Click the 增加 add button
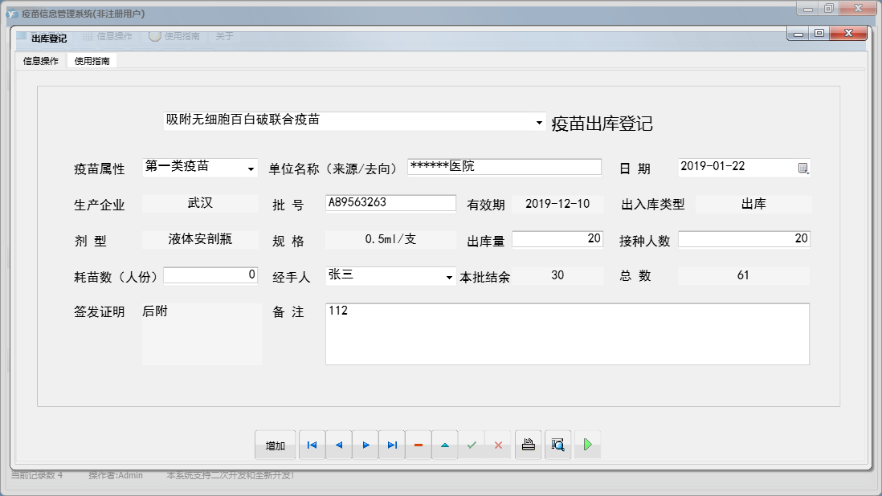 click(x=275, y=444)
